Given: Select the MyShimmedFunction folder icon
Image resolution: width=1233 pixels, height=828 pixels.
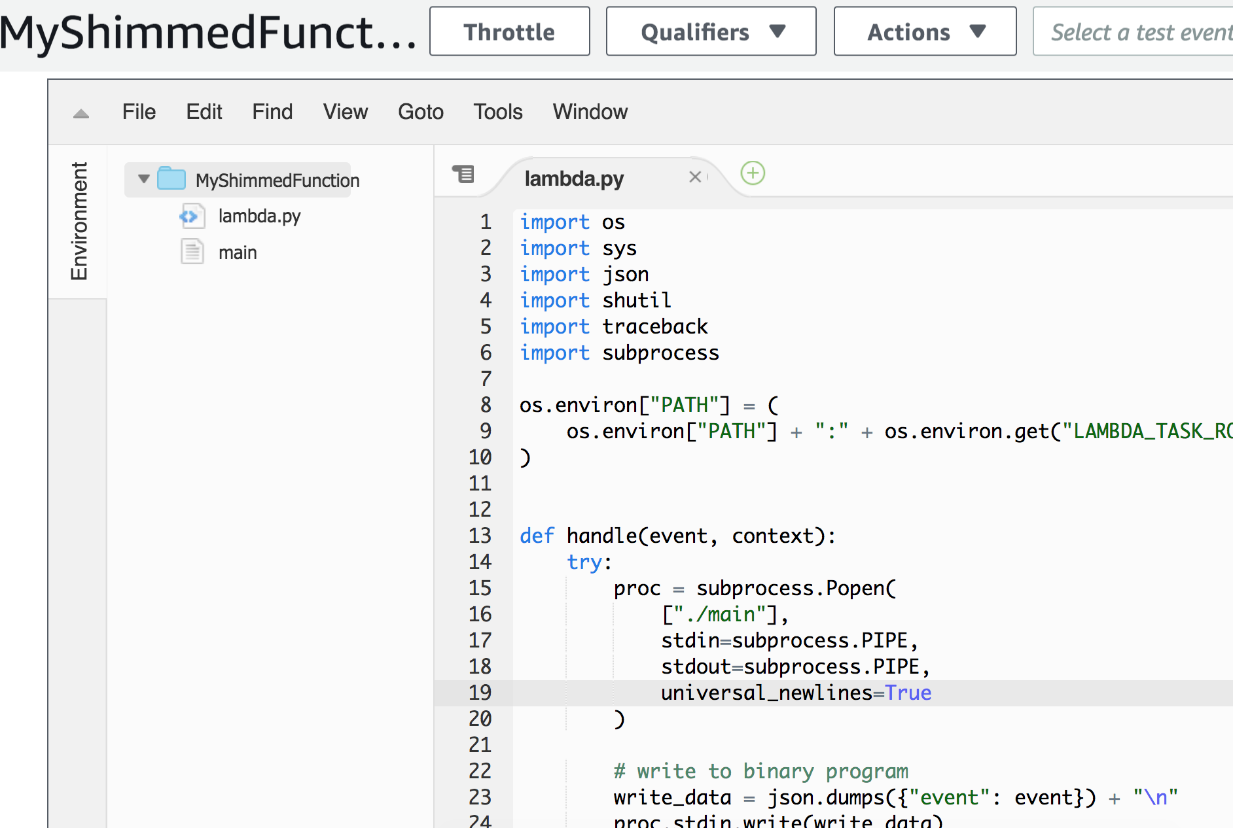Looking at the screenshot, I should (x=171, y=180).
